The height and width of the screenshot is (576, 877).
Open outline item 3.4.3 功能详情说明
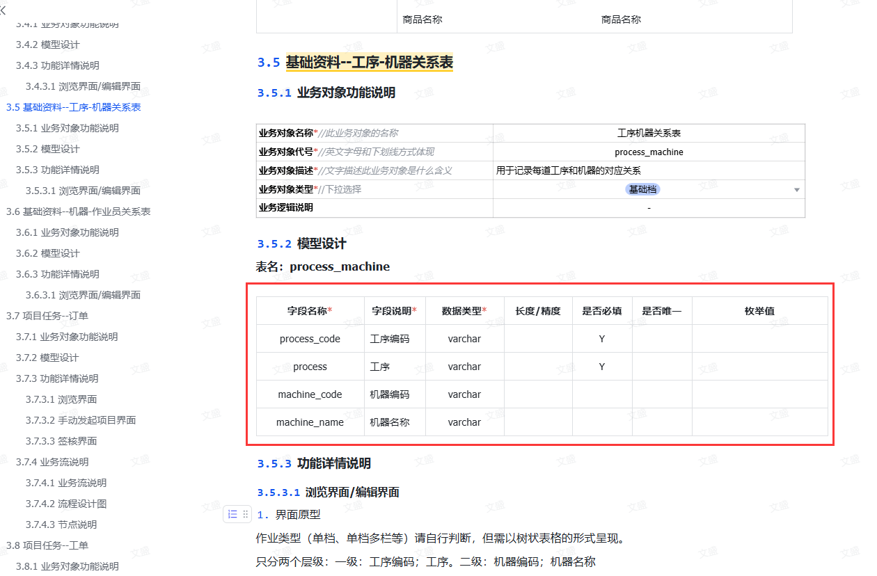(58, 65)
